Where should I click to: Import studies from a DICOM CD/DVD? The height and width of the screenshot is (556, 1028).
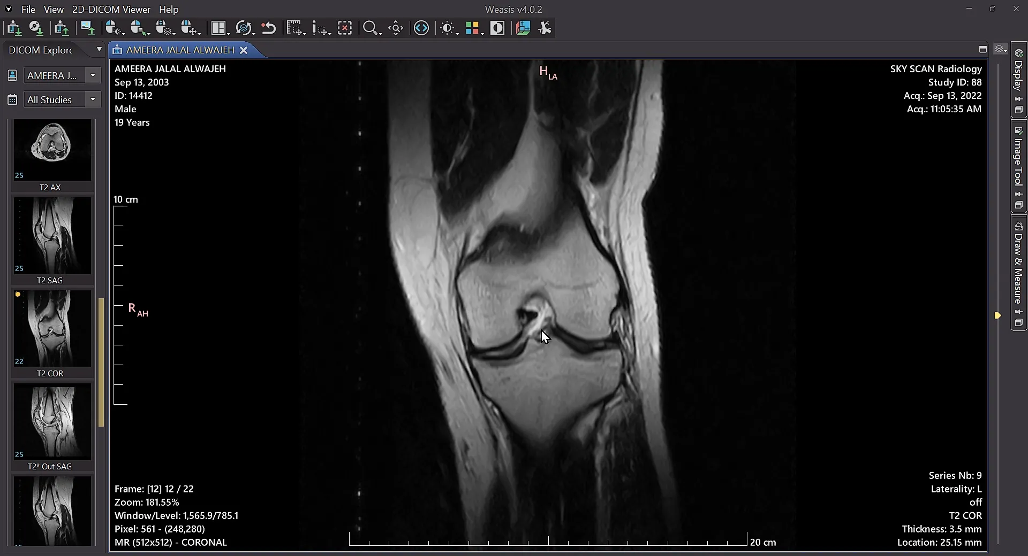[x=36, y=28]
